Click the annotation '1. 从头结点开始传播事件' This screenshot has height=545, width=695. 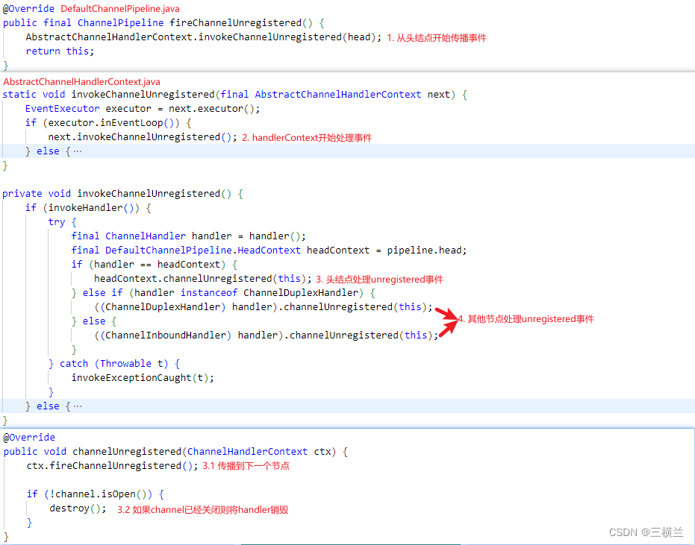(x=437, y=37)
